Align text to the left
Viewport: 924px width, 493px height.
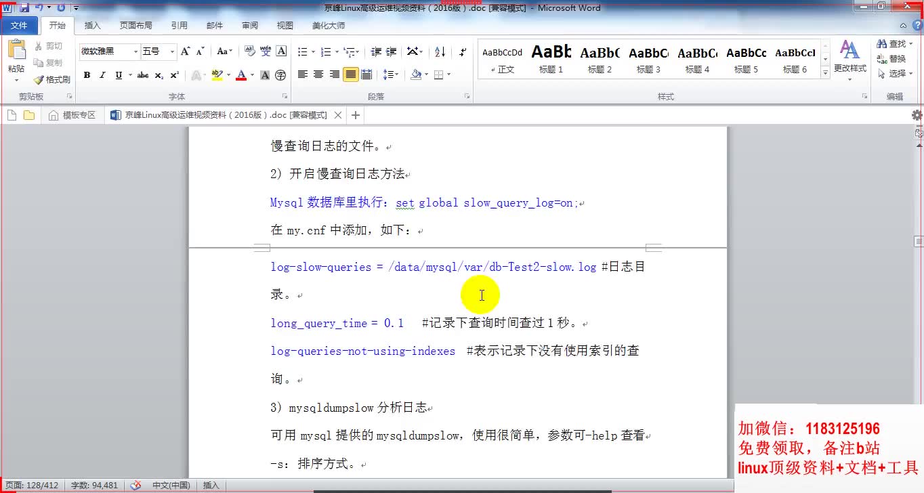(x=303, y=74)
